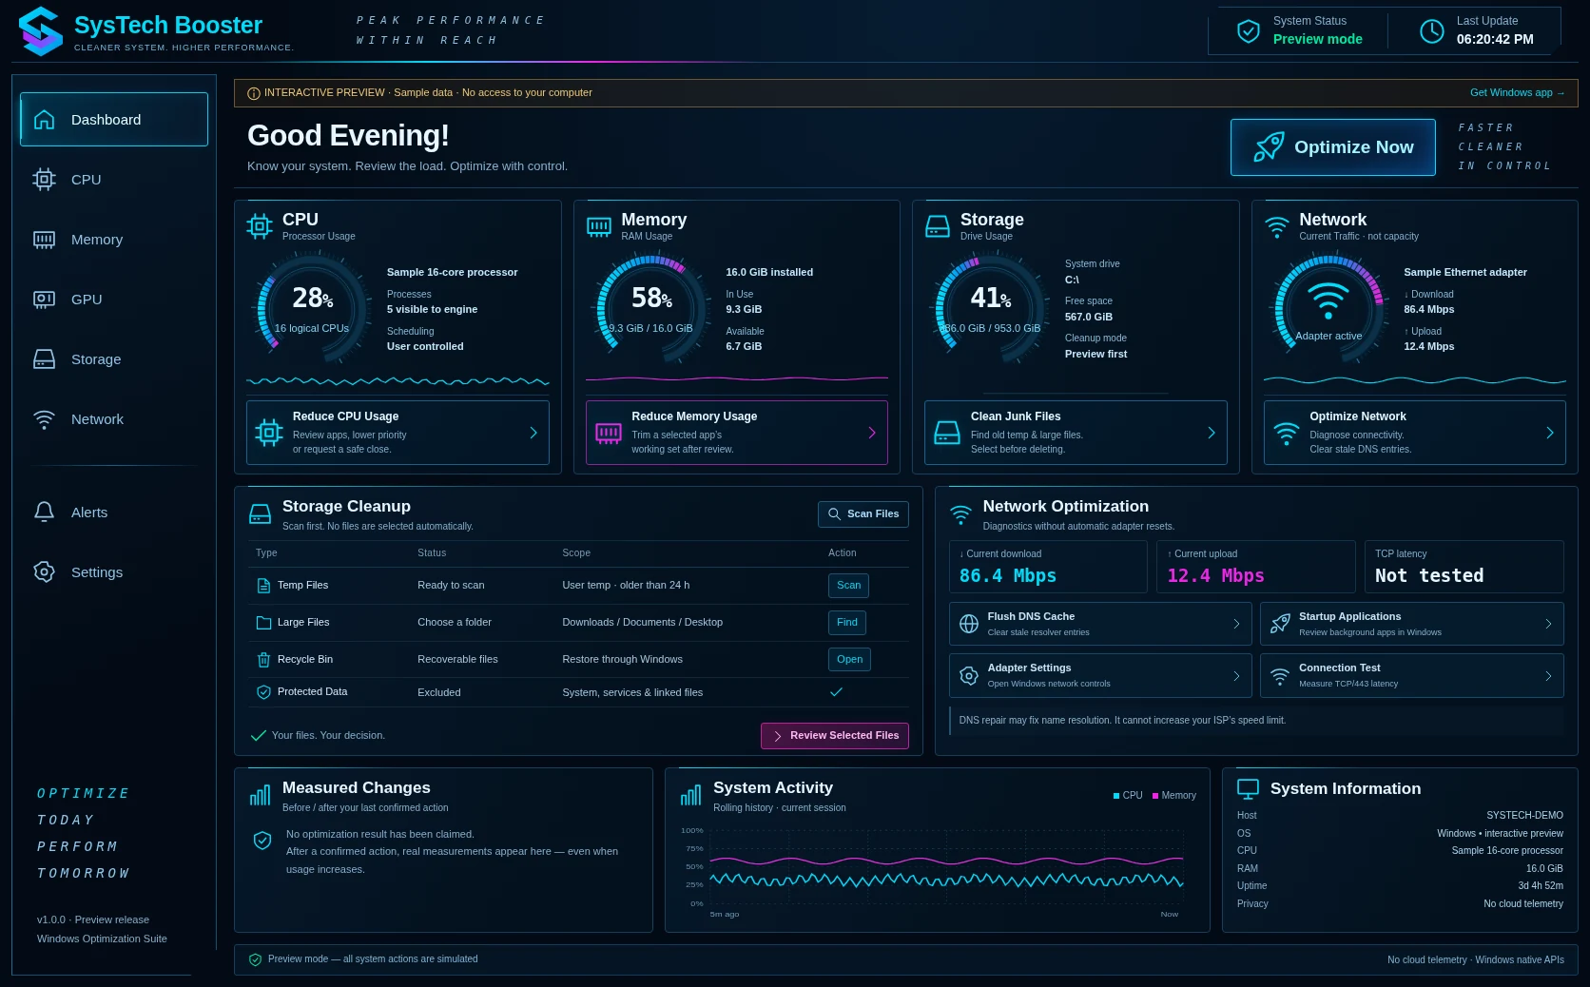Image resolution: width=1590 pixels, height=987 pixels.
Task: Click the Scan Files button
Action: point(863,514)
